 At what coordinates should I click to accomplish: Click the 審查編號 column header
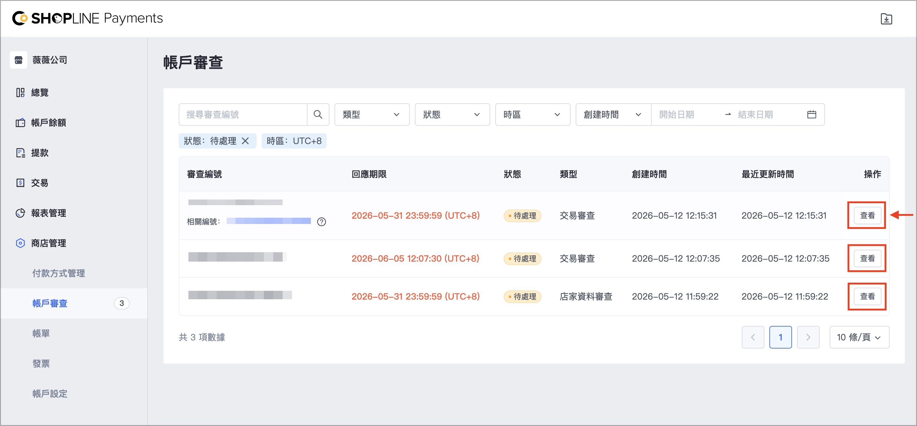pos(204,174)
